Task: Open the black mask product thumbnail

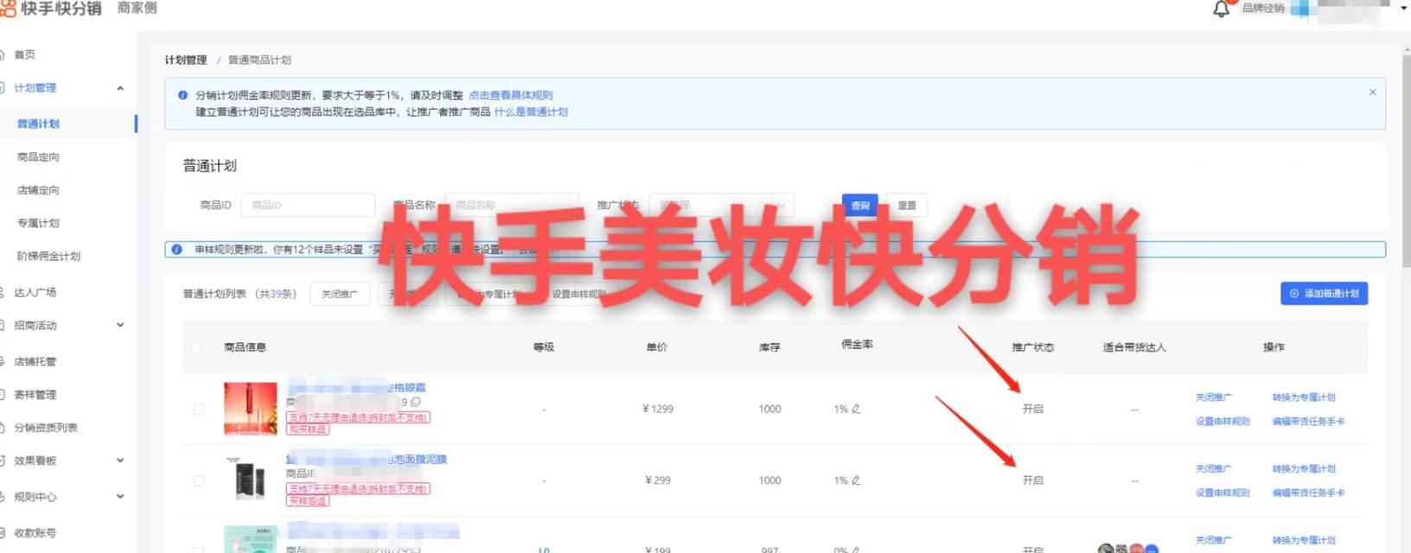Action: (250, 480)
